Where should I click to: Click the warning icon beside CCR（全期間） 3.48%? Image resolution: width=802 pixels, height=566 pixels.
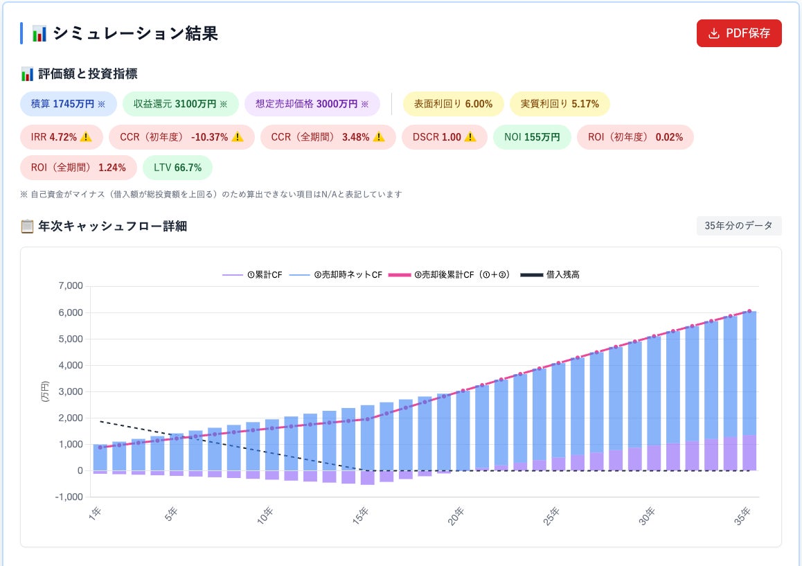pos(379,136)
